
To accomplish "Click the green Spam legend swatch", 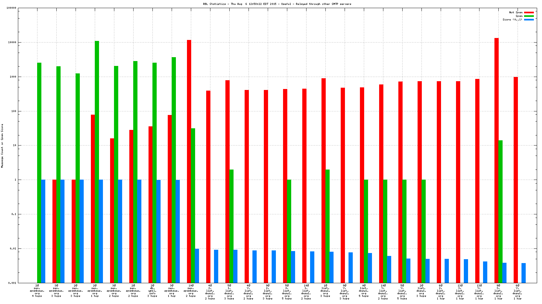I will [x=529, y=16].
